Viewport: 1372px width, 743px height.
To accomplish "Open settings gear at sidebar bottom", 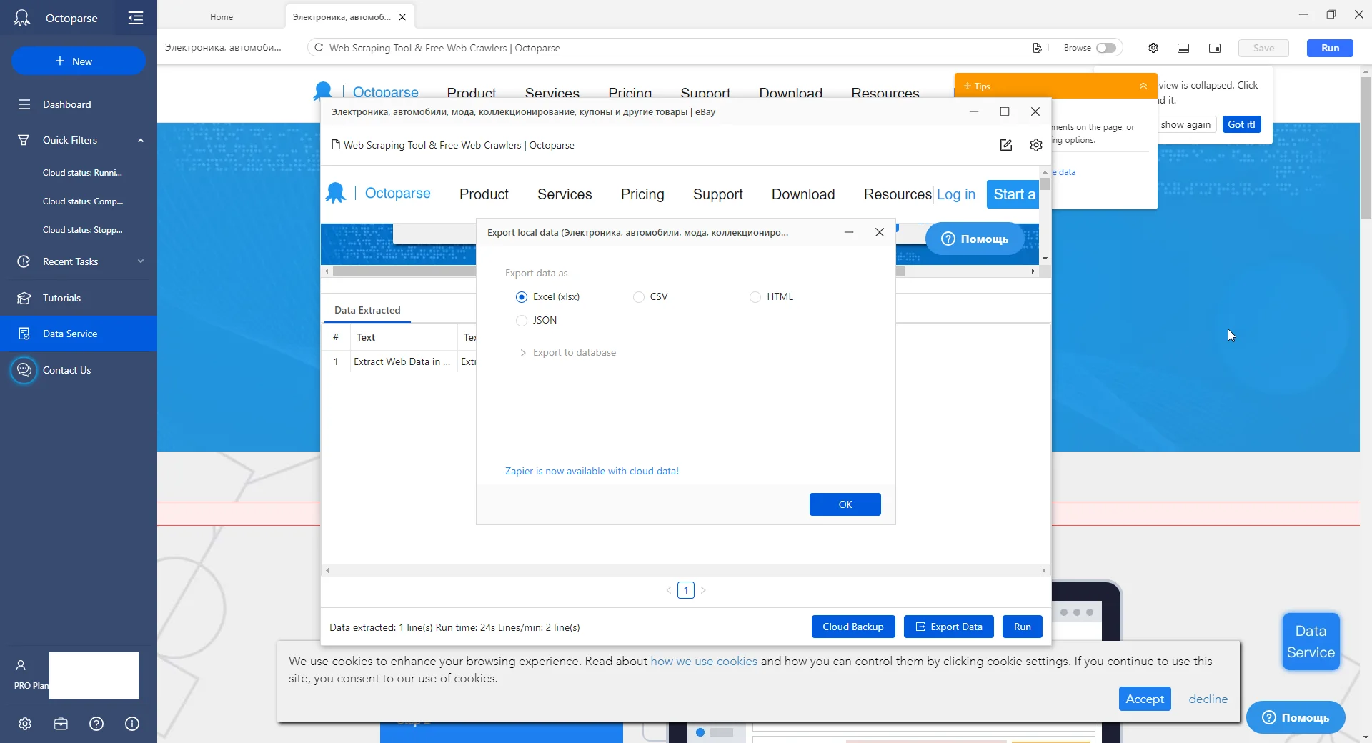I will (x=25, y=724).
